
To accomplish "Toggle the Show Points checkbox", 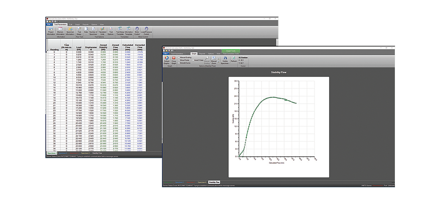I will coord(179,60).
